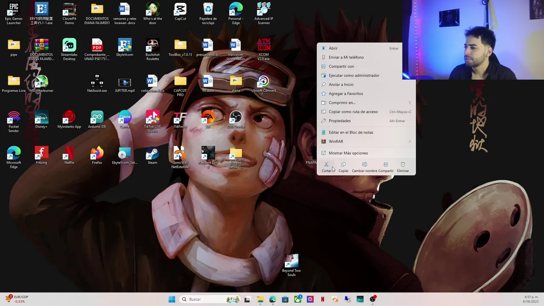This screenshot has height=306, width=544.
Task: Expand the WinRAR submenu arrow
Action: [x=410, y=141]
